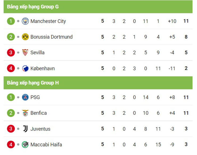Image resolution: width=197 pixels, height=155 pixels.
Task: Select the Juventus team name
Action: click(x=40, y=129)
